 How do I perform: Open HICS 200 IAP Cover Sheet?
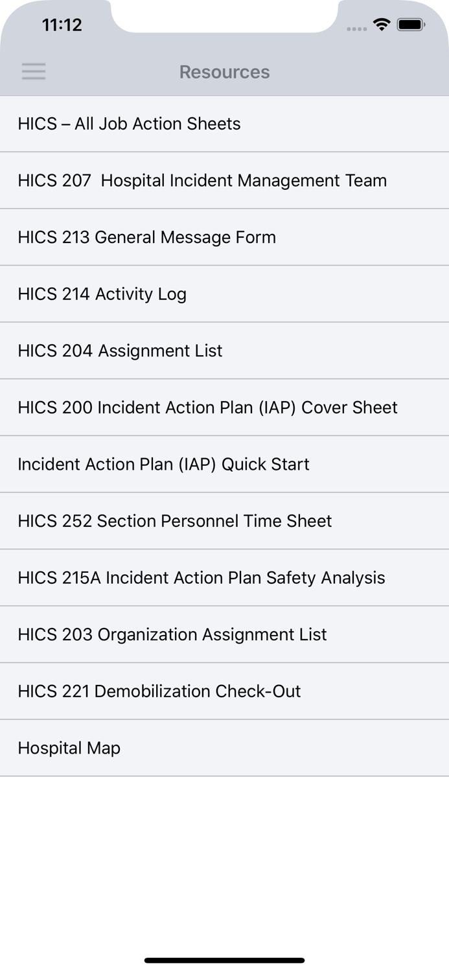(x=207, y=408)
